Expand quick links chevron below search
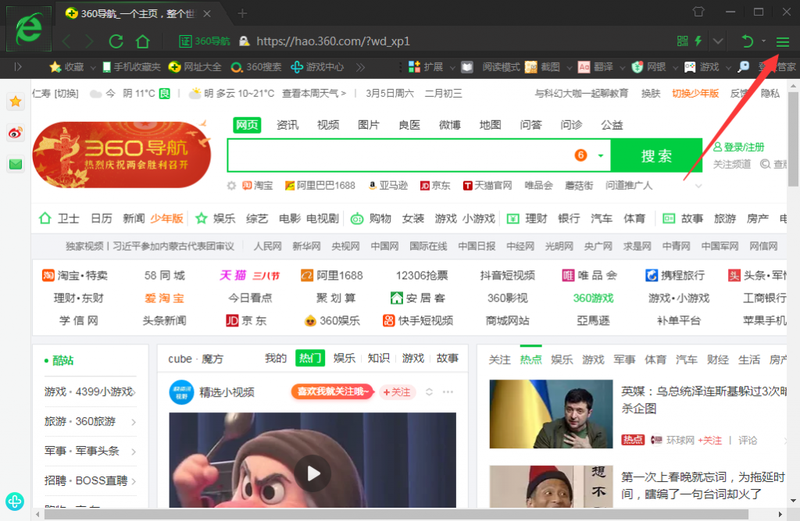This screenshot has width=800, height=521. (698, 186)
